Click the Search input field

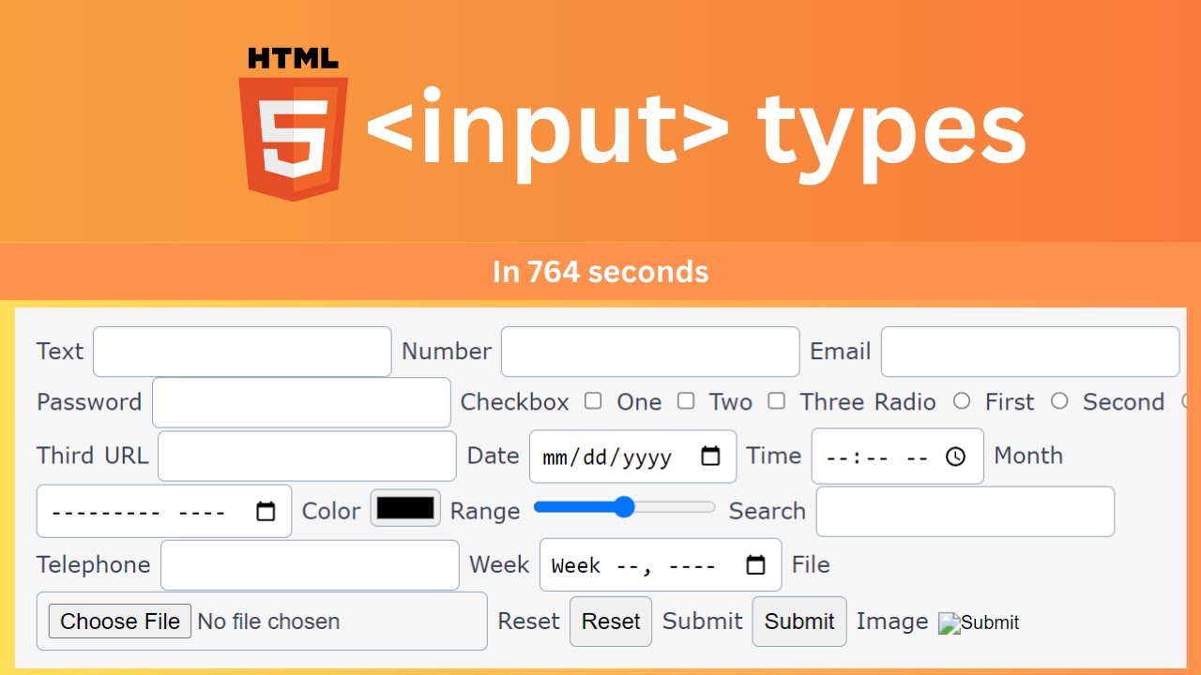pos(965,511)
